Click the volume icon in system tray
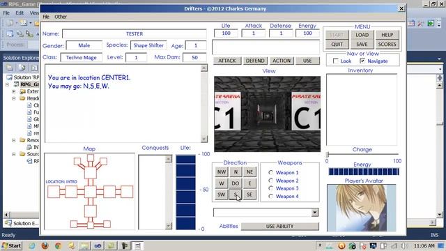 (404, 245)
